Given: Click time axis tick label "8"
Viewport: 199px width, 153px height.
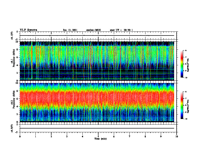Looking at the screenshot, I should [145, 136].
